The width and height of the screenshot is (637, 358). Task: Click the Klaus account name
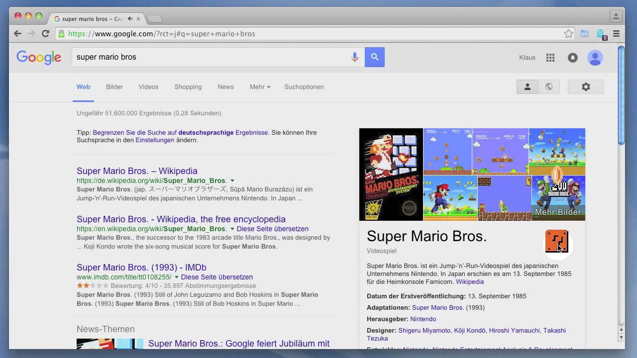pos(527,58)
